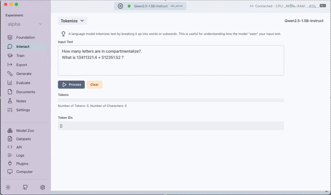Image resolution: width=331 pixels, height=195 pixels.
Task: Click the Connected status link icon
Action: [252, 6]
